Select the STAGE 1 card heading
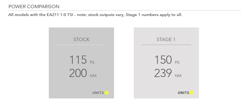Viewport: 249px width, 109px height. 166,39
